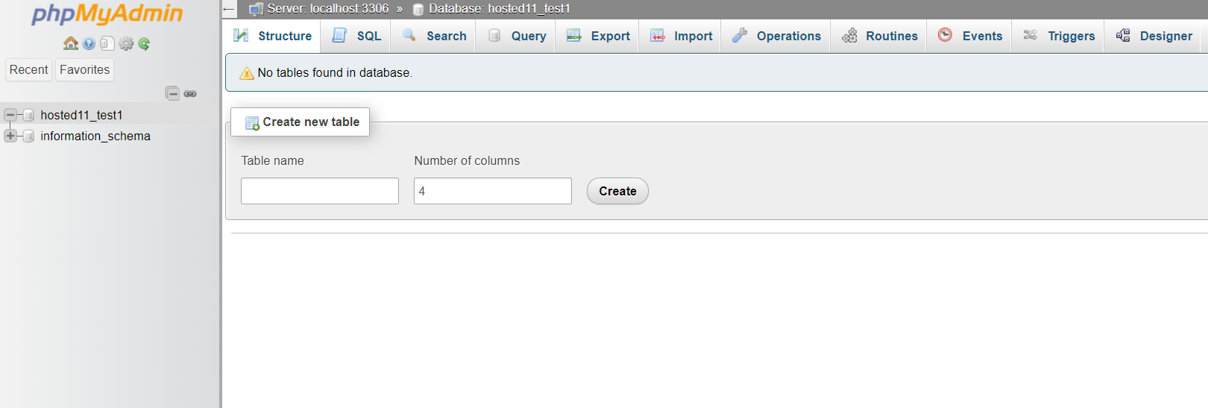
Task: Open the MySQL docs pages icon
Action: (x=107, y=43)
